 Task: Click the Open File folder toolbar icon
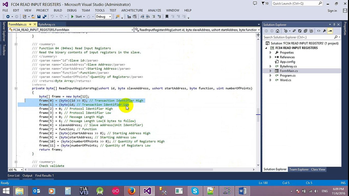pyautogui.click(x=33, y=17)
